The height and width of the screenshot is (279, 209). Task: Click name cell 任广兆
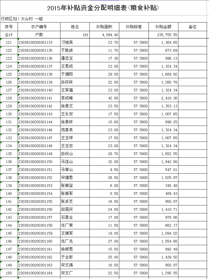click(x=75, y=241)
